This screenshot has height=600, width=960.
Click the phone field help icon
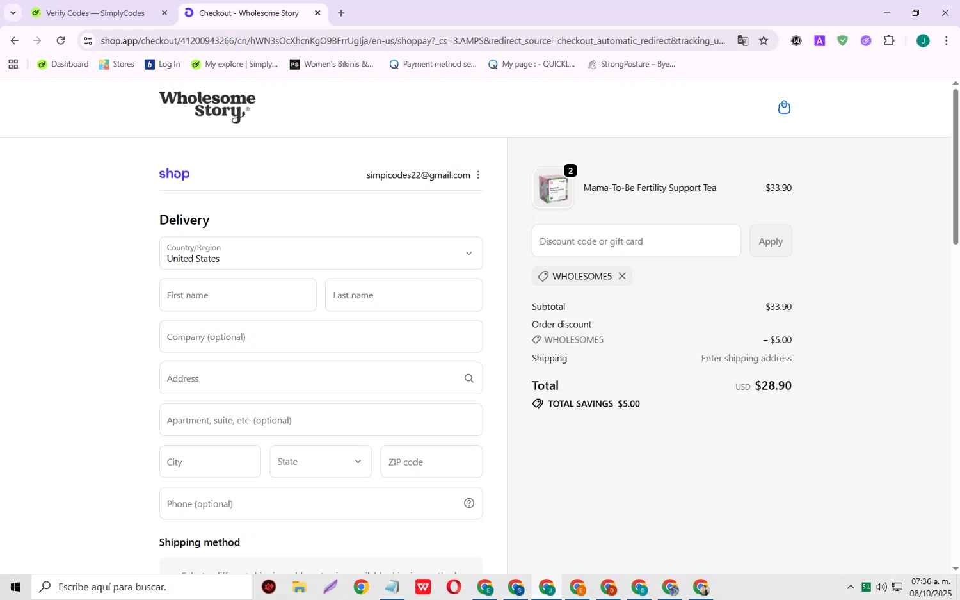click(469, 503)
